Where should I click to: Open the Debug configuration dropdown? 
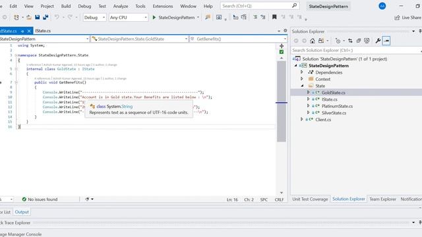pos(94,18)
